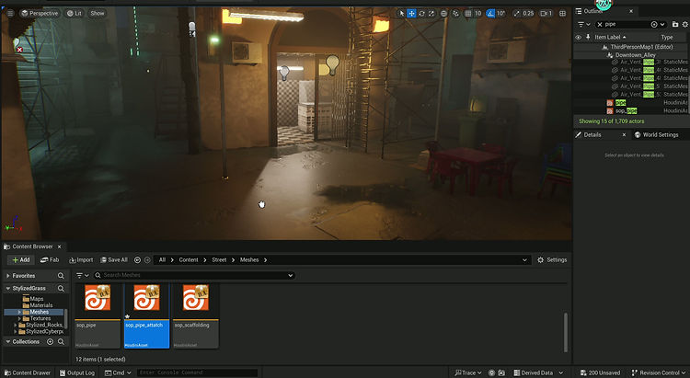This screenshot has width=690, height=378.
Task: Expand the Stylized_Rocks folder
Action: pos(16,326)
